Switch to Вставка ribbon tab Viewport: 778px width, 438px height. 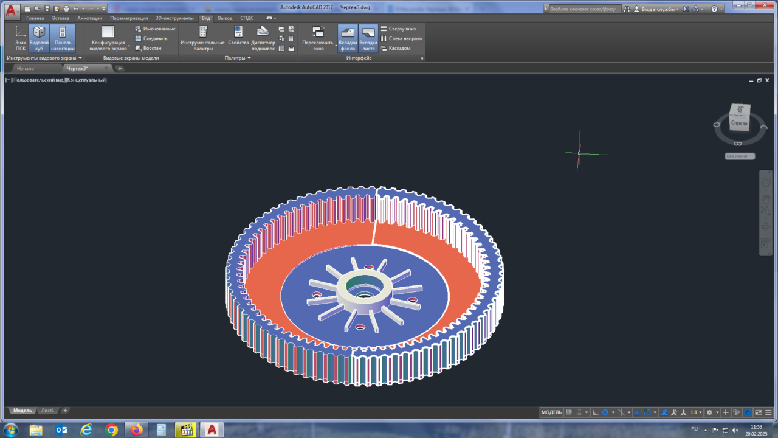coord(61,18)
